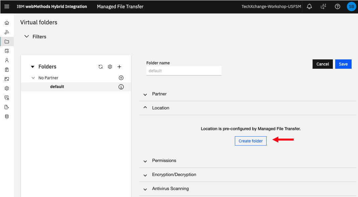Click the Create folder button
This screenshot has width=358, height=197.
(x=250, y=141)
